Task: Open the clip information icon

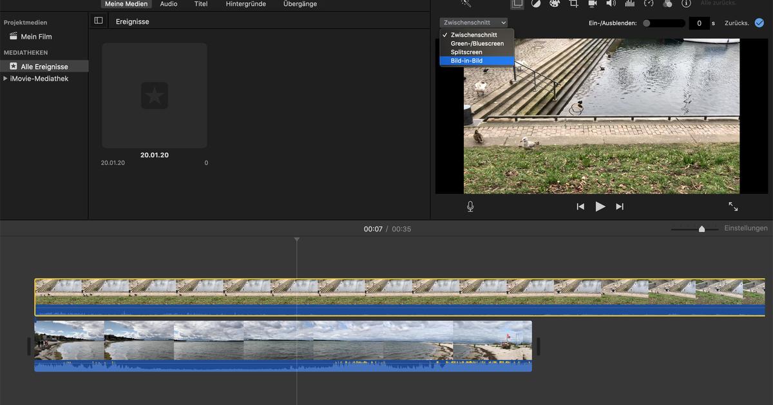Action: pyautogui.click(x=686, y=3)
